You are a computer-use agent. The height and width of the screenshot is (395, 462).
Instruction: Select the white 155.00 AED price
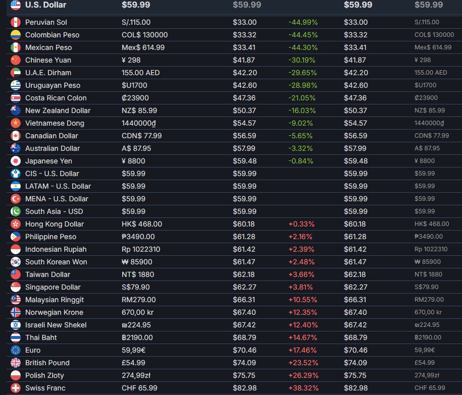coord(140,73)
